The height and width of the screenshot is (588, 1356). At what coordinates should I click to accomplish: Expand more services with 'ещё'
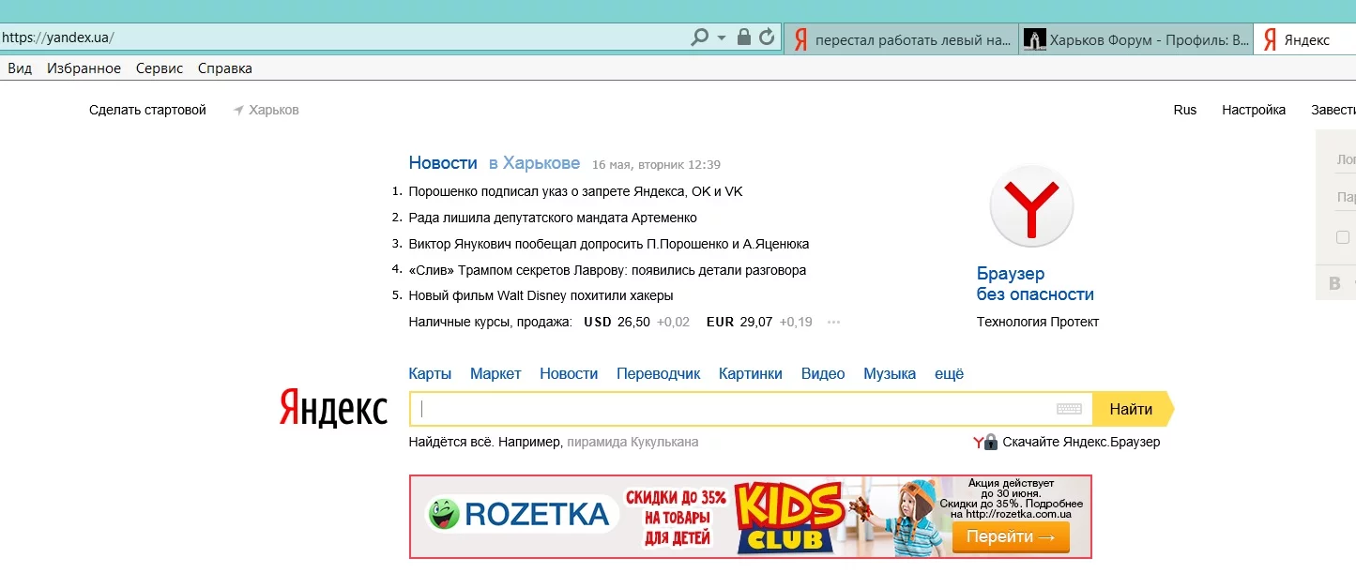[x=949, y=373]
